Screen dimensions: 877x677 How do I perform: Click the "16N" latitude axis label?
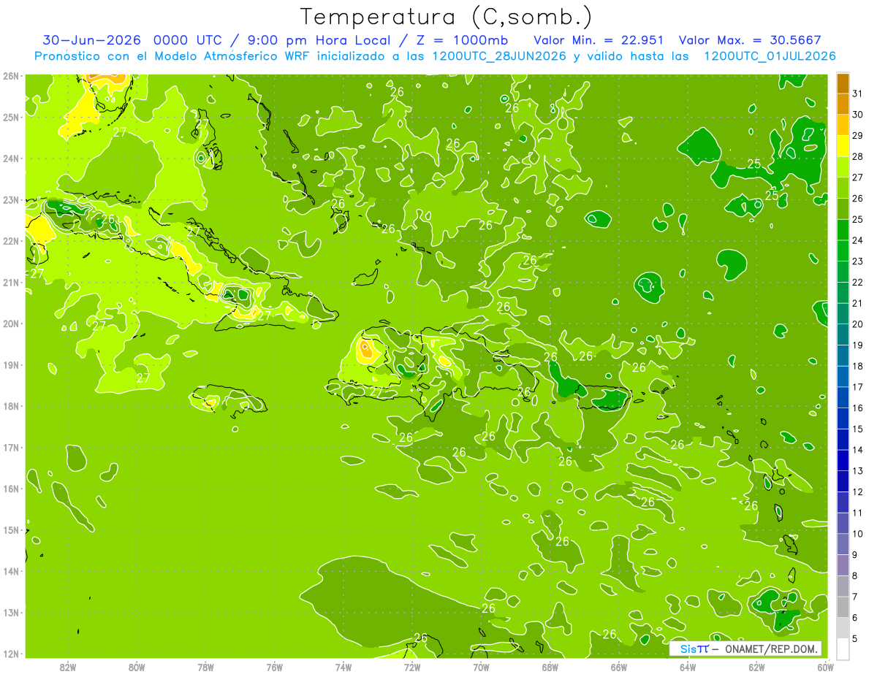click(11, 489)
